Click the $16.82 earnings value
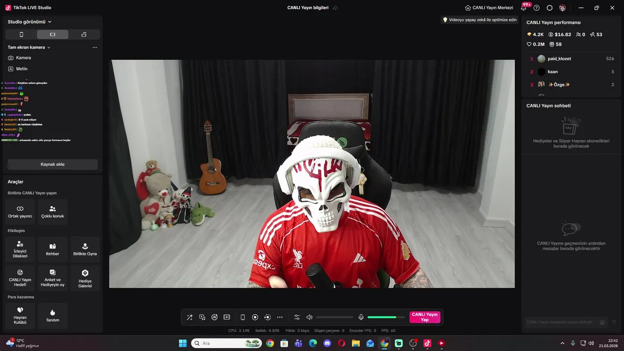The image size is (624, 351). pos(560,35)
